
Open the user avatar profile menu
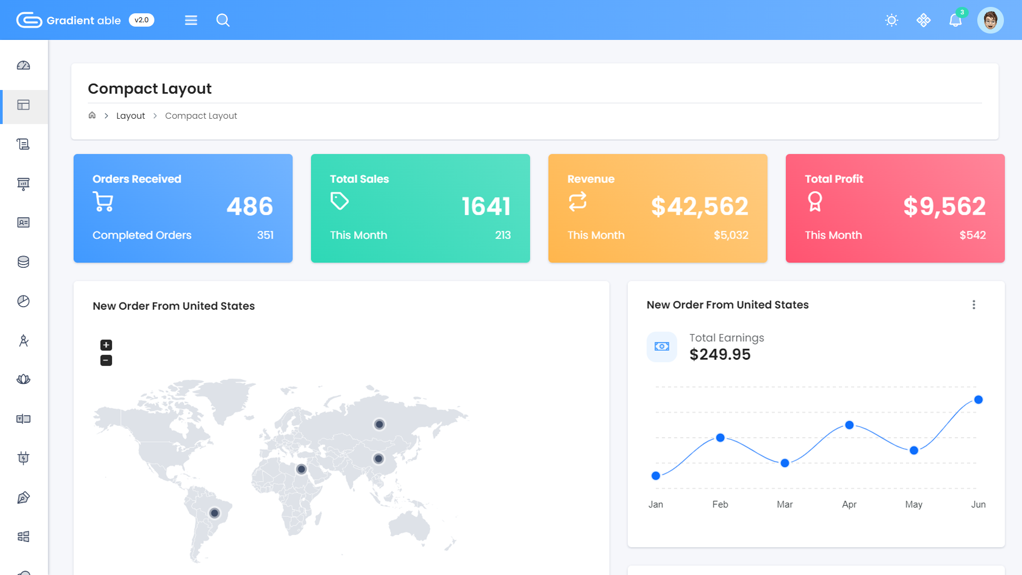click(990, 20)
